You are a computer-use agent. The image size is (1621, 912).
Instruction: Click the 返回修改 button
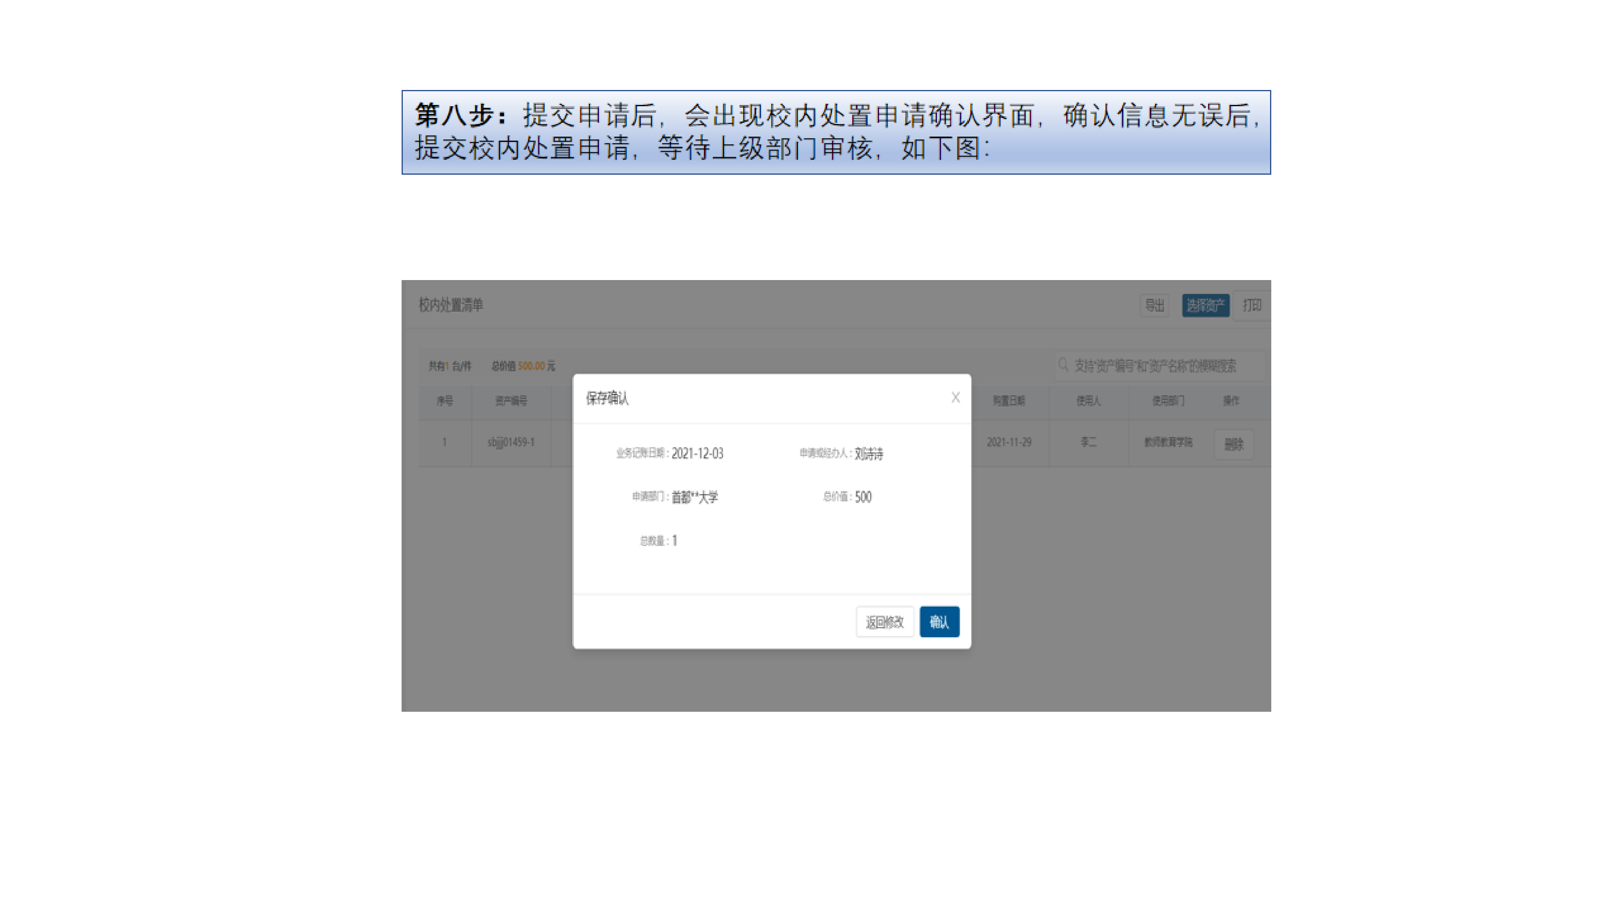884,621
